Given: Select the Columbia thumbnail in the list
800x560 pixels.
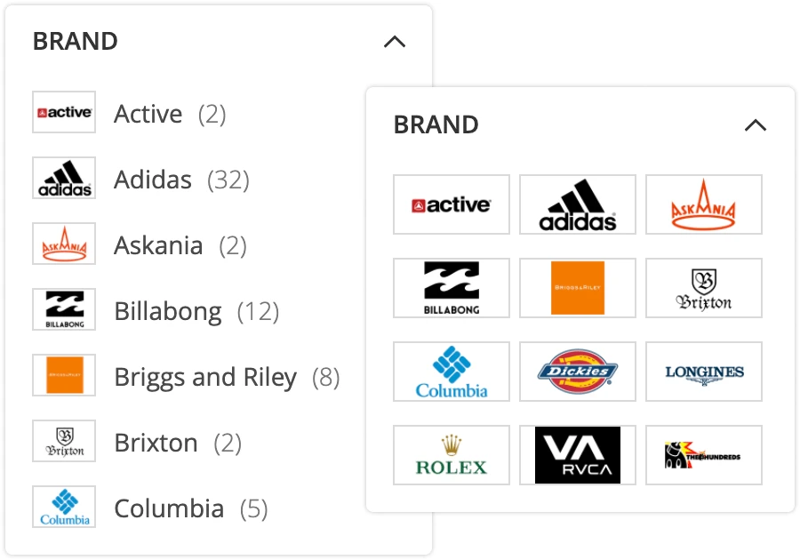Looking at the screenshot, I should pyautogui.click(x=63, y=506).
